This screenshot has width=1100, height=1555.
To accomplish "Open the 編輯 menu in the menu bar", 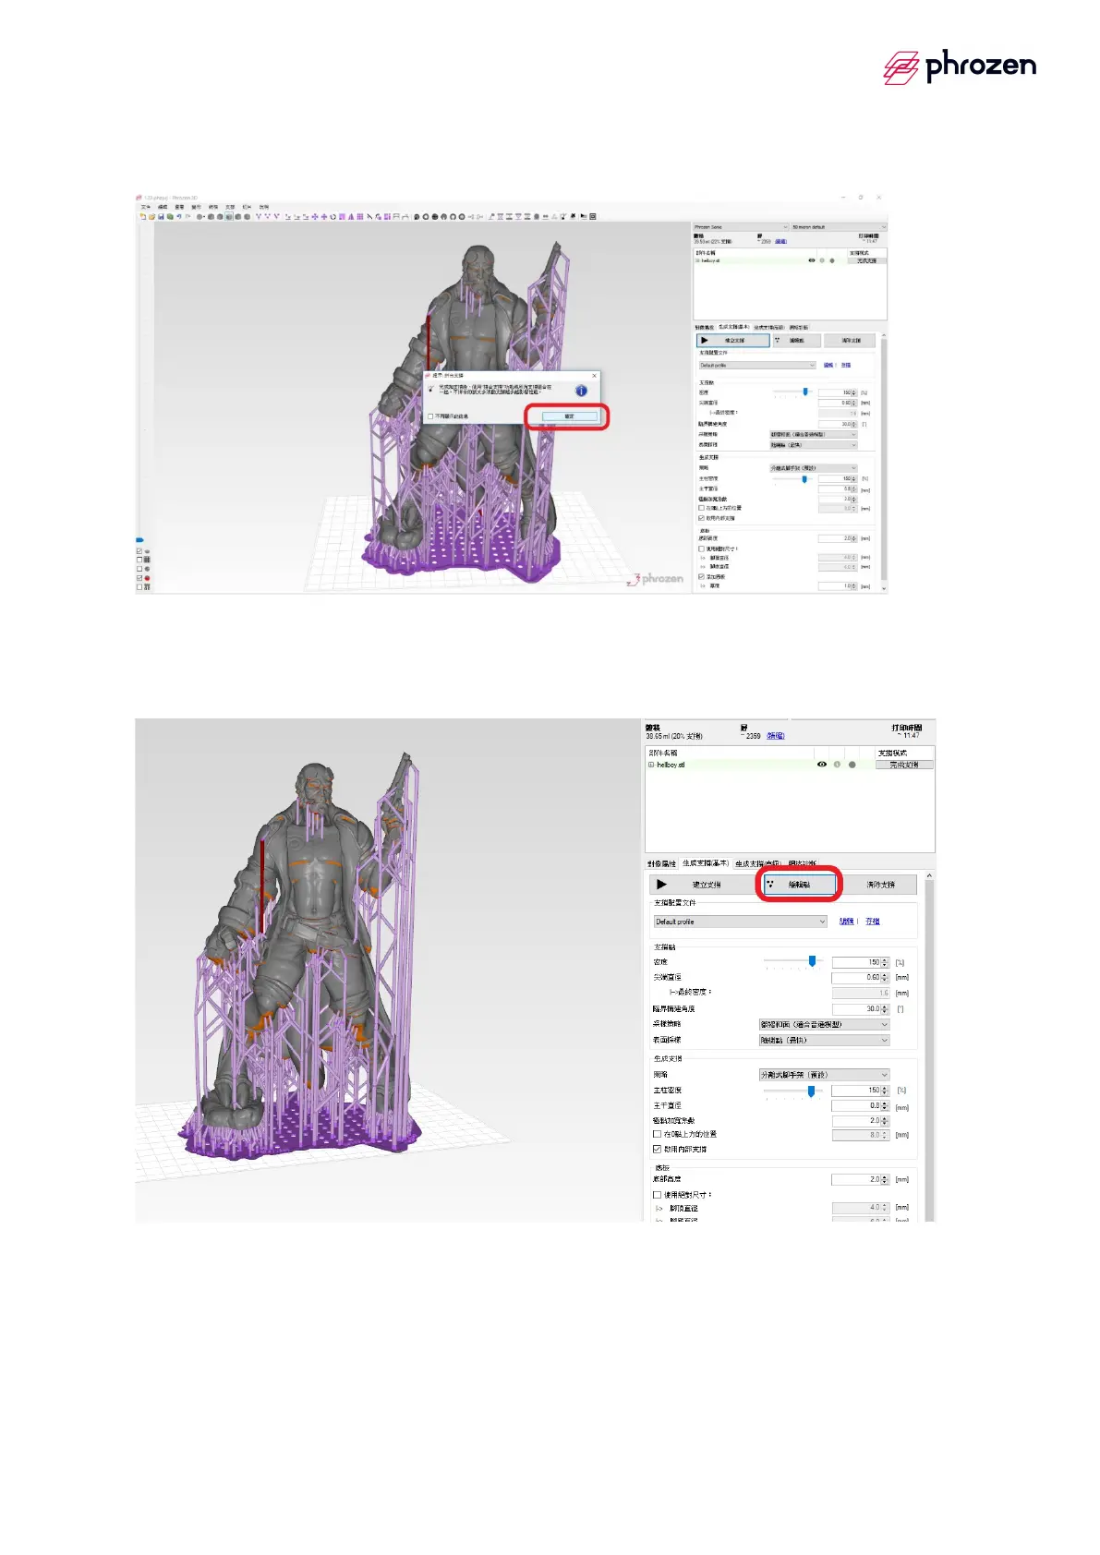I will [163, 207].
